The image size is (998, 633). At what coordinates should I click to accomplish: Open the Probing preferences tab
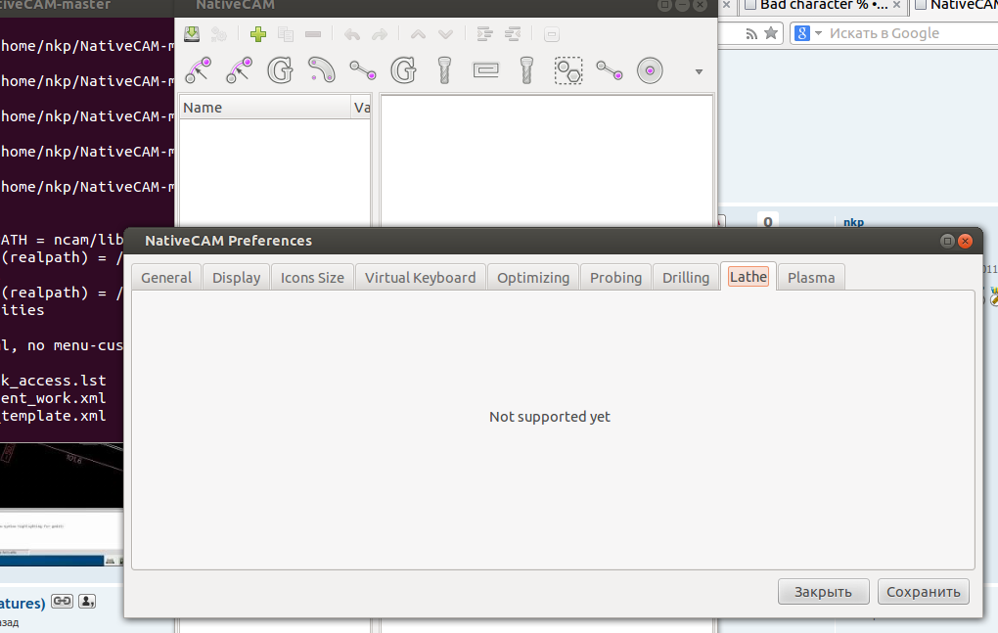pos(615,278)
